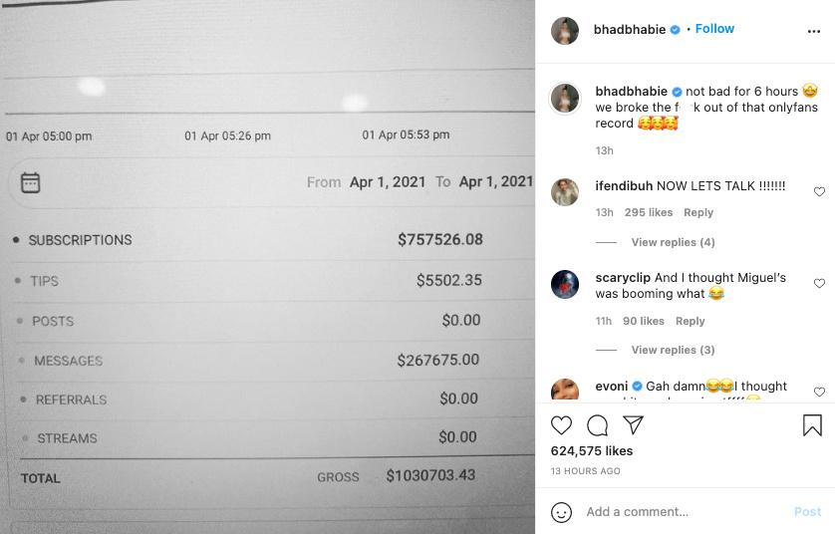Viewport: 835px width, 534px height.
Task: View the 624,575 likes list
Action: (x=592, y=451)
